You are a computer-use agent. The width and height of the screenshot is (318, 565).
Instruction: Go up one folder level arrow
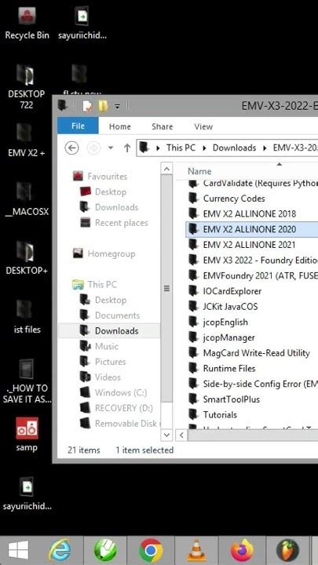(x=127, y=148)
